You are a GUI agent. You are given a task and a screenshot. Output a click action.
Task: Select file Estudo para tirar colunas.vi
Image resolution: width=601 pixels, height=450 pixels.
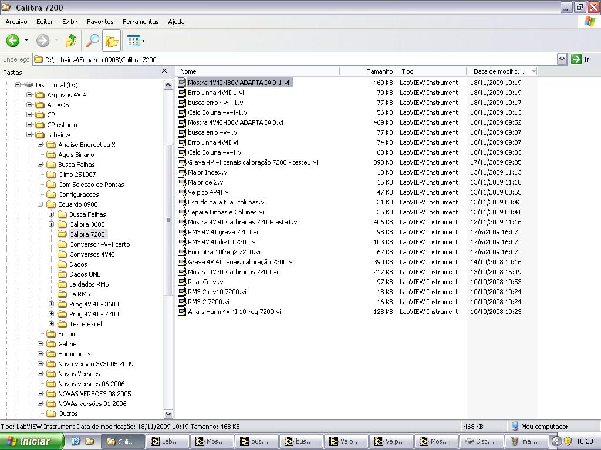(x=227, y=202)
